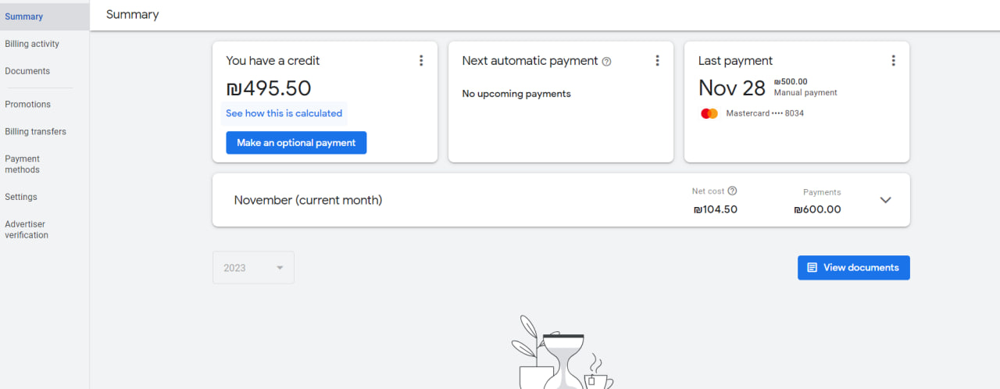1000x389 pixels.
Task: Open the 2023 year dropdown
Action: pos(253,268)
